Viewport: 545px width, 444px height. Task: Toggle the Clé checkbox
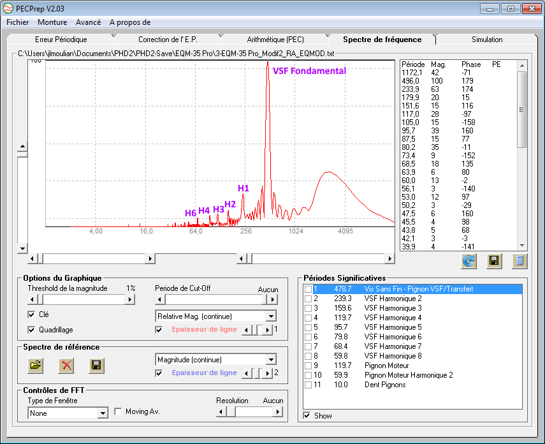tap(31, 314)
